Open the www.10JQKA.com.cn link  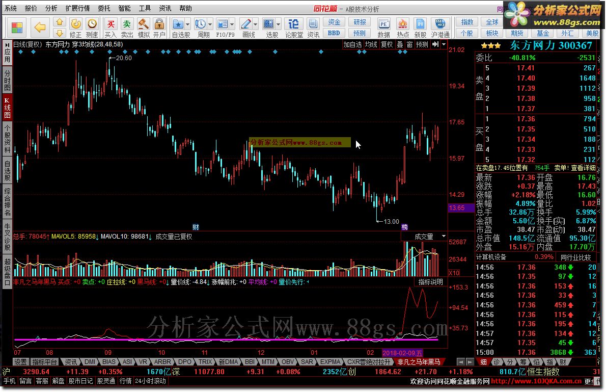tap(536, 381)
